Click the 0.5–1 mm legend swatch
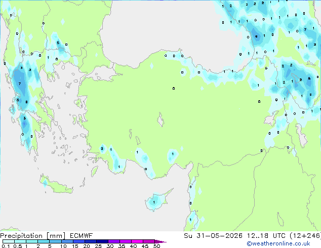This screenshot has width=321, height=248. pyautogui.click(x=20, y=241)
